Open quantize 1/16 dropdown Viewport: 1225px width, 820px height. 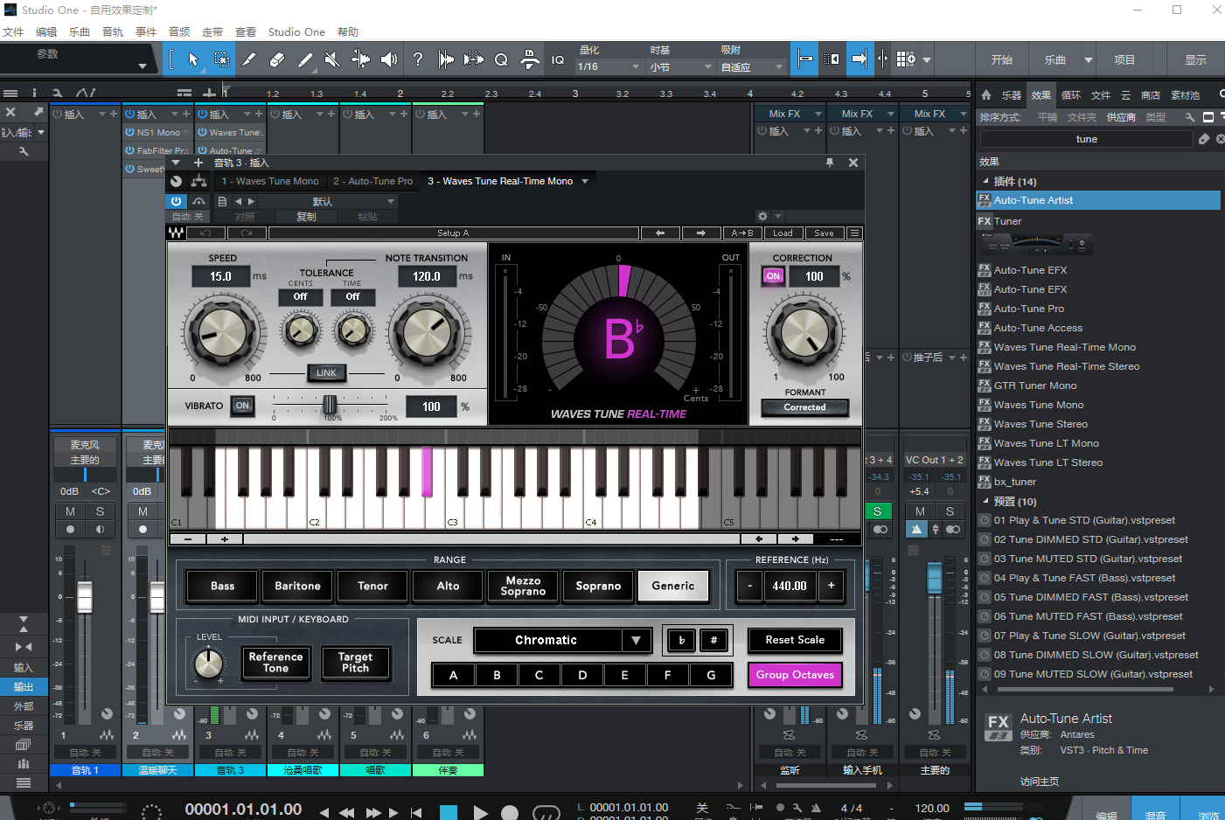pyautogui.click(x=609, y=66)
